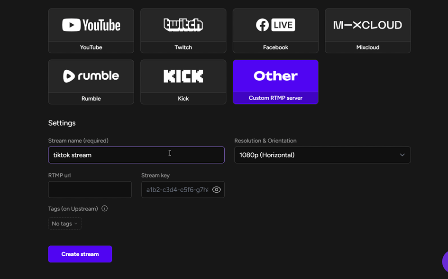Select the Facebook tab label
The width and height of the screenshot is (448, 279).
click(x=275, y=47)
